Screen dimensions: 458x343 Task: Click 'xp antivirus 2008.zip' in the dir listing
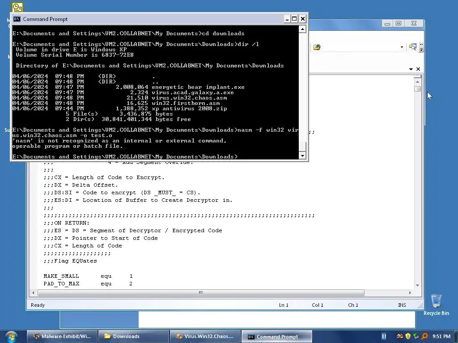(x=189, y=109)
